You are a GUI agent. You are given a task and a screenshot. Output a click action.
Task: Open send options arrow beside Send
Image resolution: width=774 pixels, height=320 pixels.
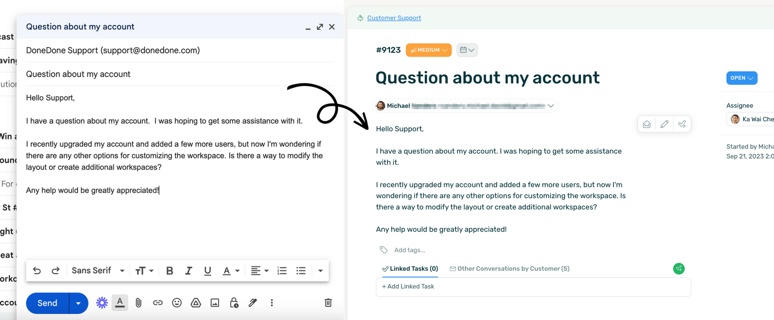pos(78,303)
